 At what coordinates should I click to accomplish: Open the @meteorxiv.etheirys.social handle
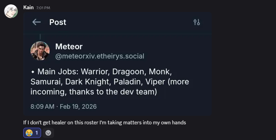tap(100, 56)
